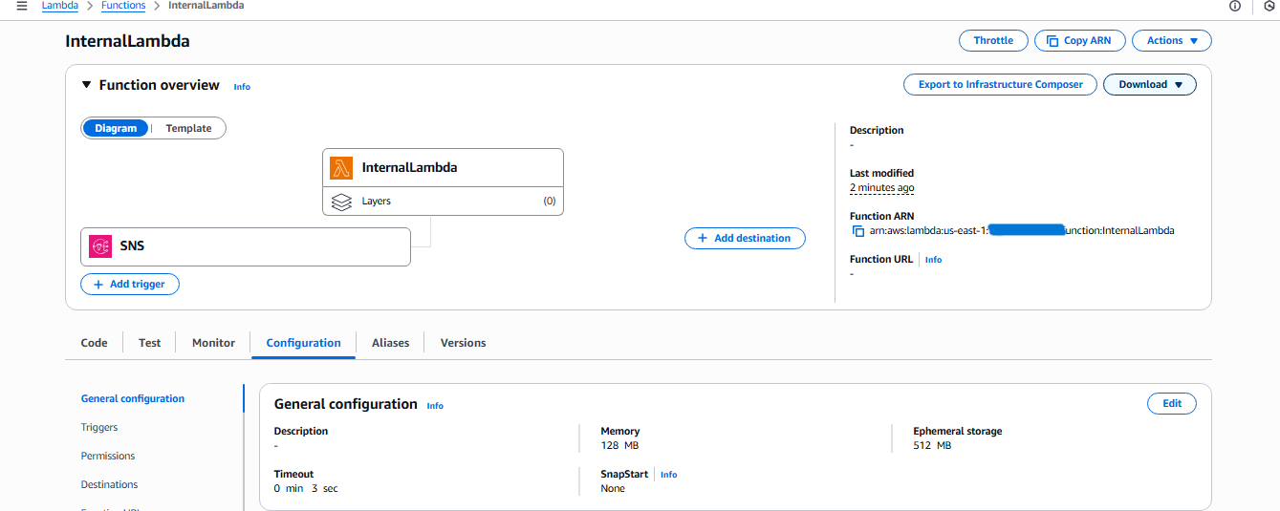The height and width of the screenshot is (511, 1280).
Task: Switch to the Code tab
Action: coord(94,343)
